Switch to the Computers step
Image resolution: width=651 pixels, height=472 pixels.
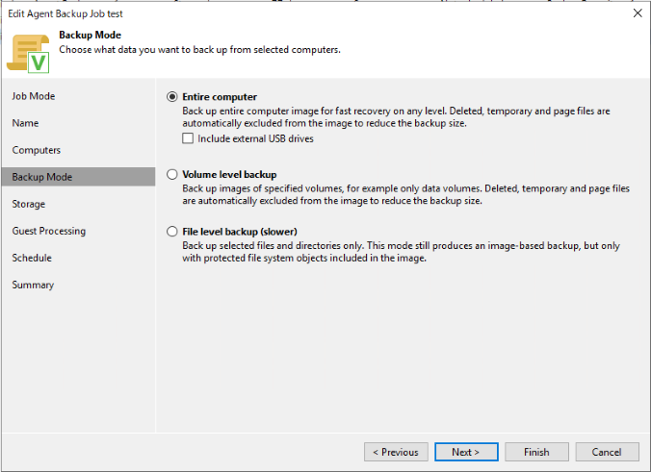click(37, 150)
